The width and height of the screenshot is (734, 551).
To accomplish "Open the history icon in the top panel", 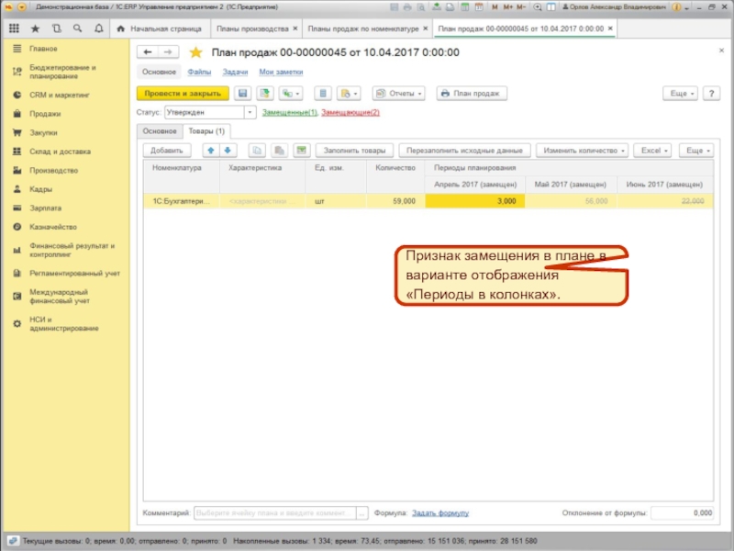I will pyautogui.click(x=57, y=29).
